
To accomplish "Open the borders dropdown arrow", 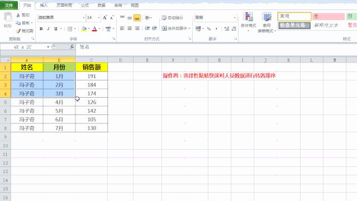I will 75,29.
